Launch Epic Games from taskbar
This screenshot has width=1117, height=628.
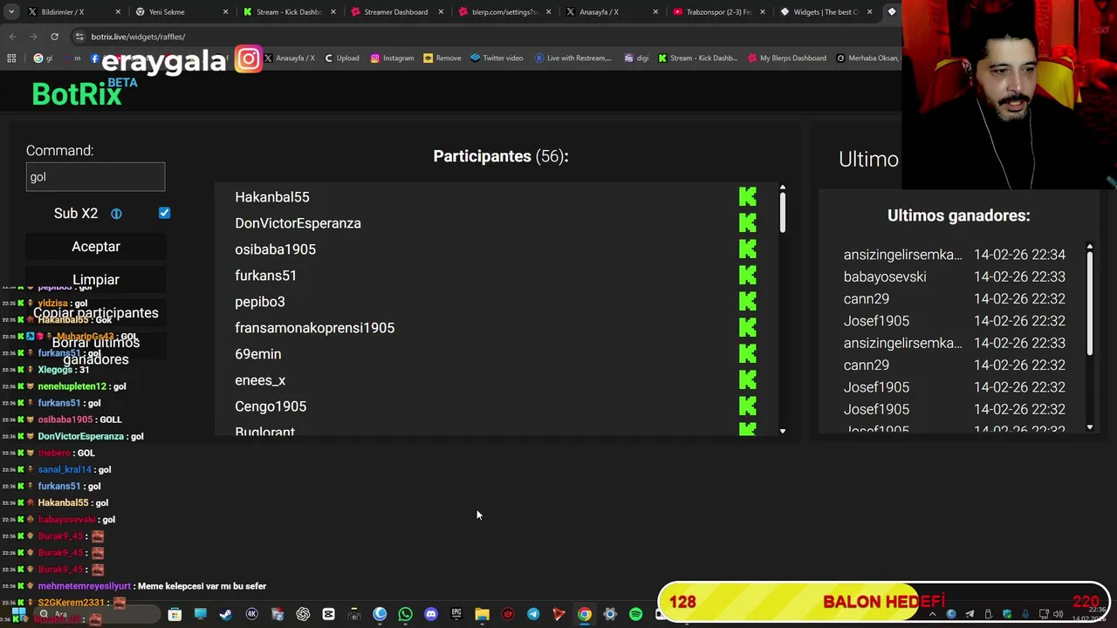point(456,614)
